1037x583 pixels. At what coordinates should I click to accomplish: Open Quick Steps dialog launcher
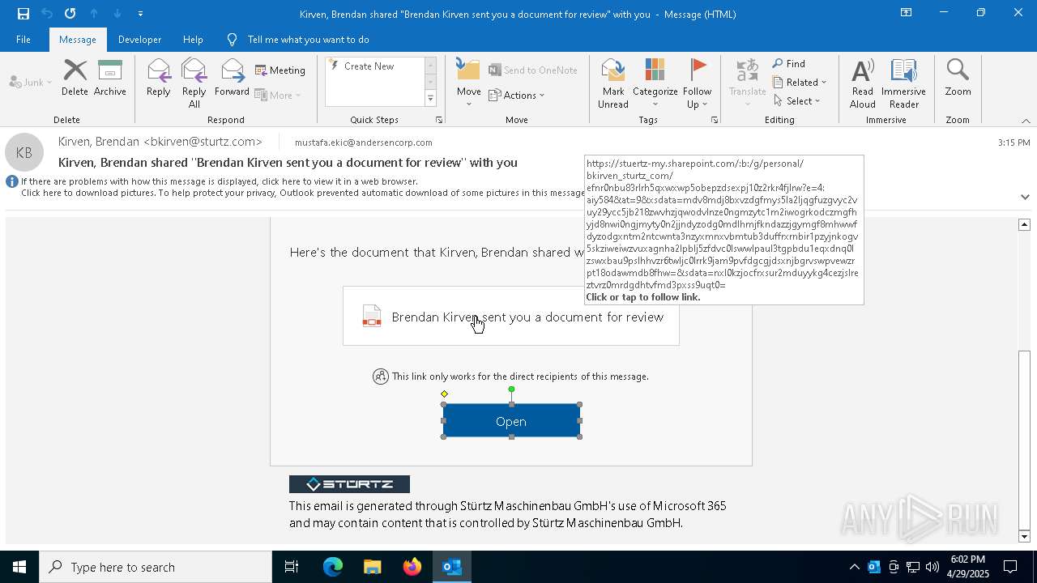point(439,120)
